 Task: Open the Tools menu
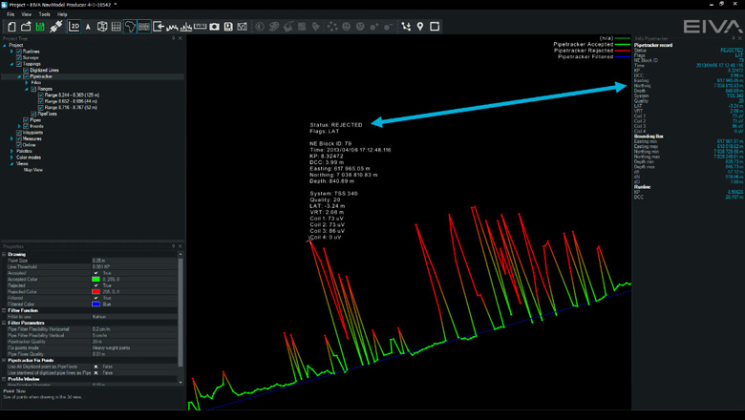[x=44, y=14]
